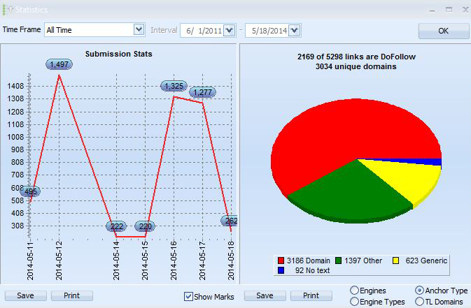The width and height of the screenshot is (471, 308).
Task: Save the Submission Stats chart
Action: click(25, 295)
